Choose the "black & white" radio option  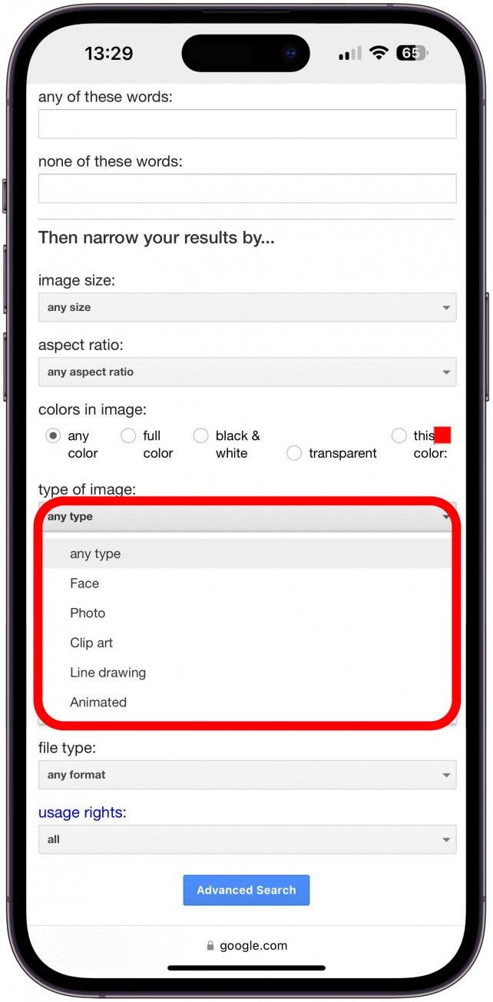click(x=200, y=435)
